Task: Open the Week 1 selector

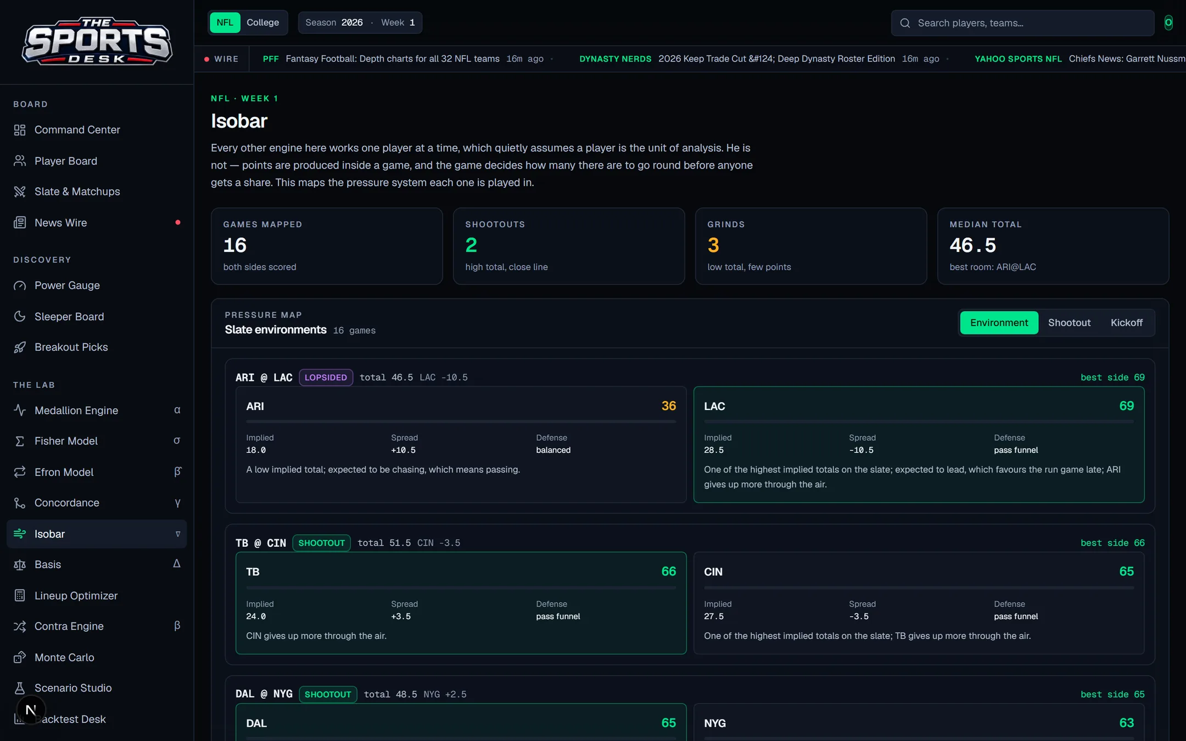Action: (x=398, y=23)
